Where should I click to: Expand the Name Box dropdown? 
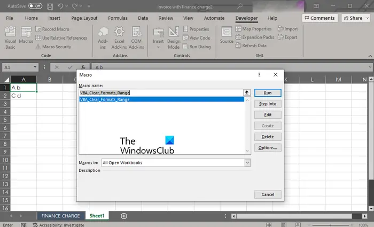[x=35, y=67]
